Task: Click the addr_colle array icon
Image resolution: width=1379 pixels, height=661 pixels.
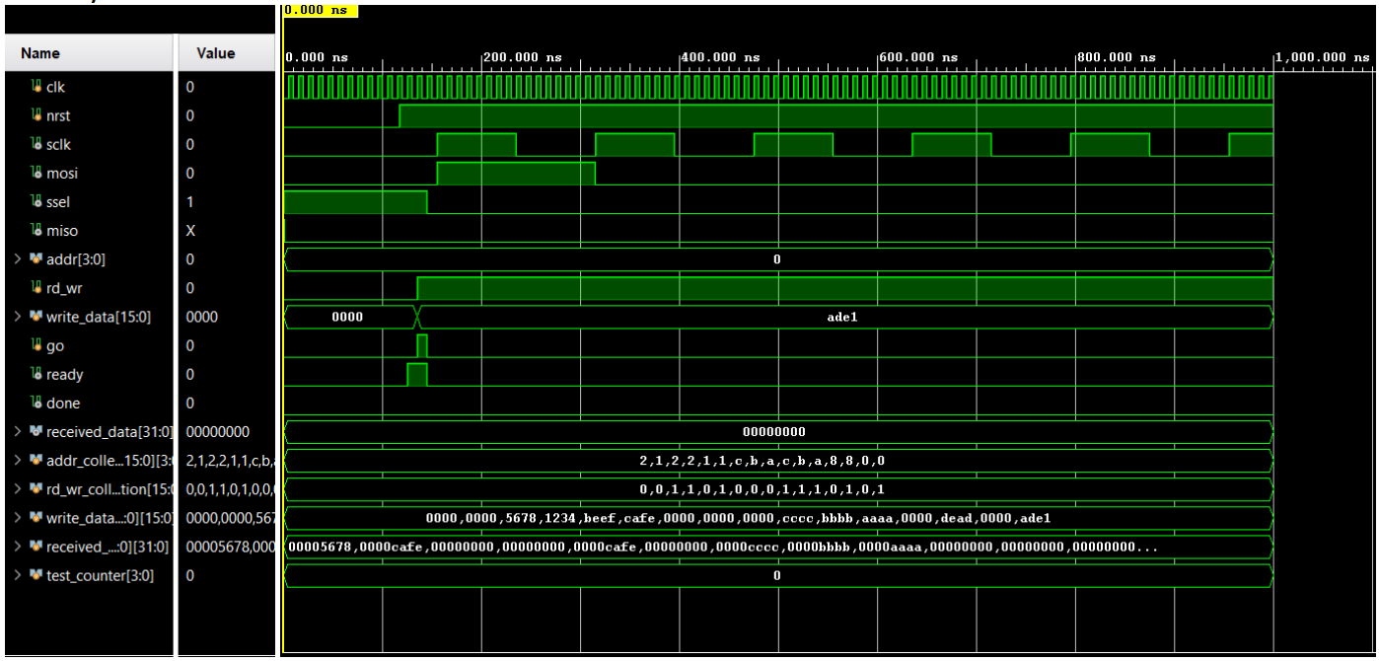Action: [37, 460]
